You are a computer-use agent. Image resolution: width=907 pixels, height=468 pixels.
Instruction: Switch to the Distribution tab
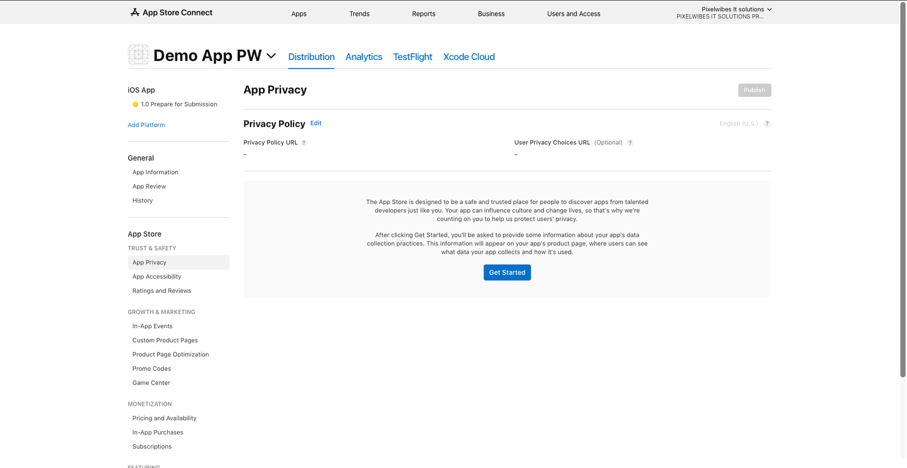(x=311, y=57)
